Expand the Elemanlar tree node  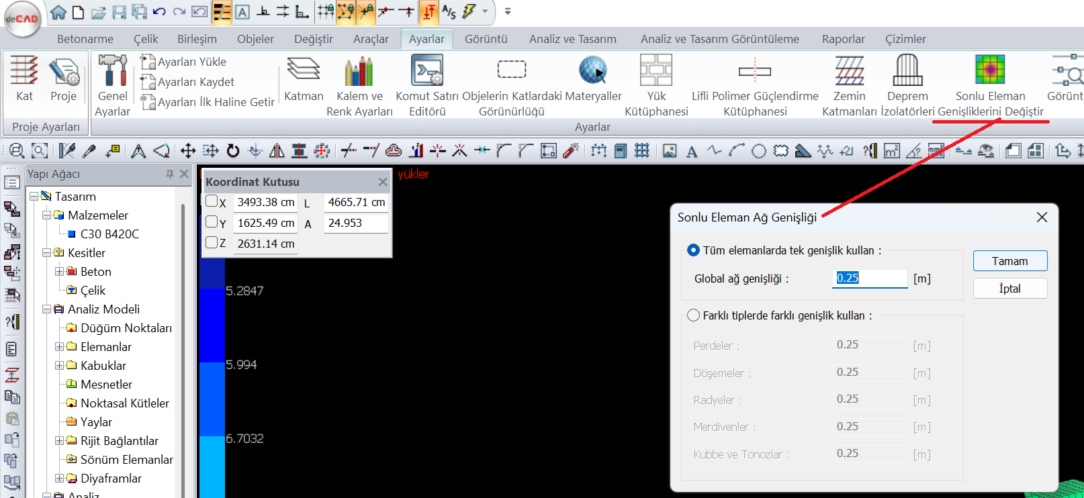click(60, 347)
